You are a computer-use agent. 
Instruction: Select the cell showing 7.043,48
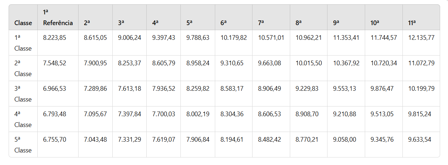[95, 140]
